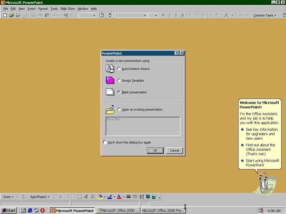Click the Paste clipboard icon
The width and height of the screenshot is (286, 214).
(x=47, y=15)
